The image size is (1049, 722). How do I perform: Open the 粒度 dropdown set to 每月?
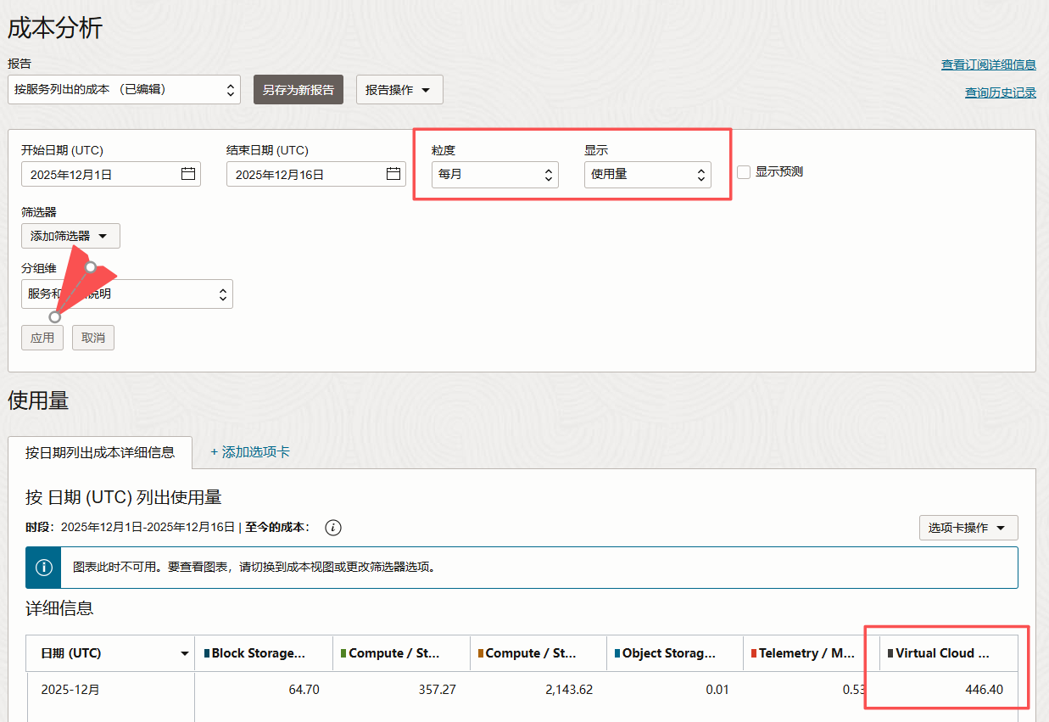point(494,175)
